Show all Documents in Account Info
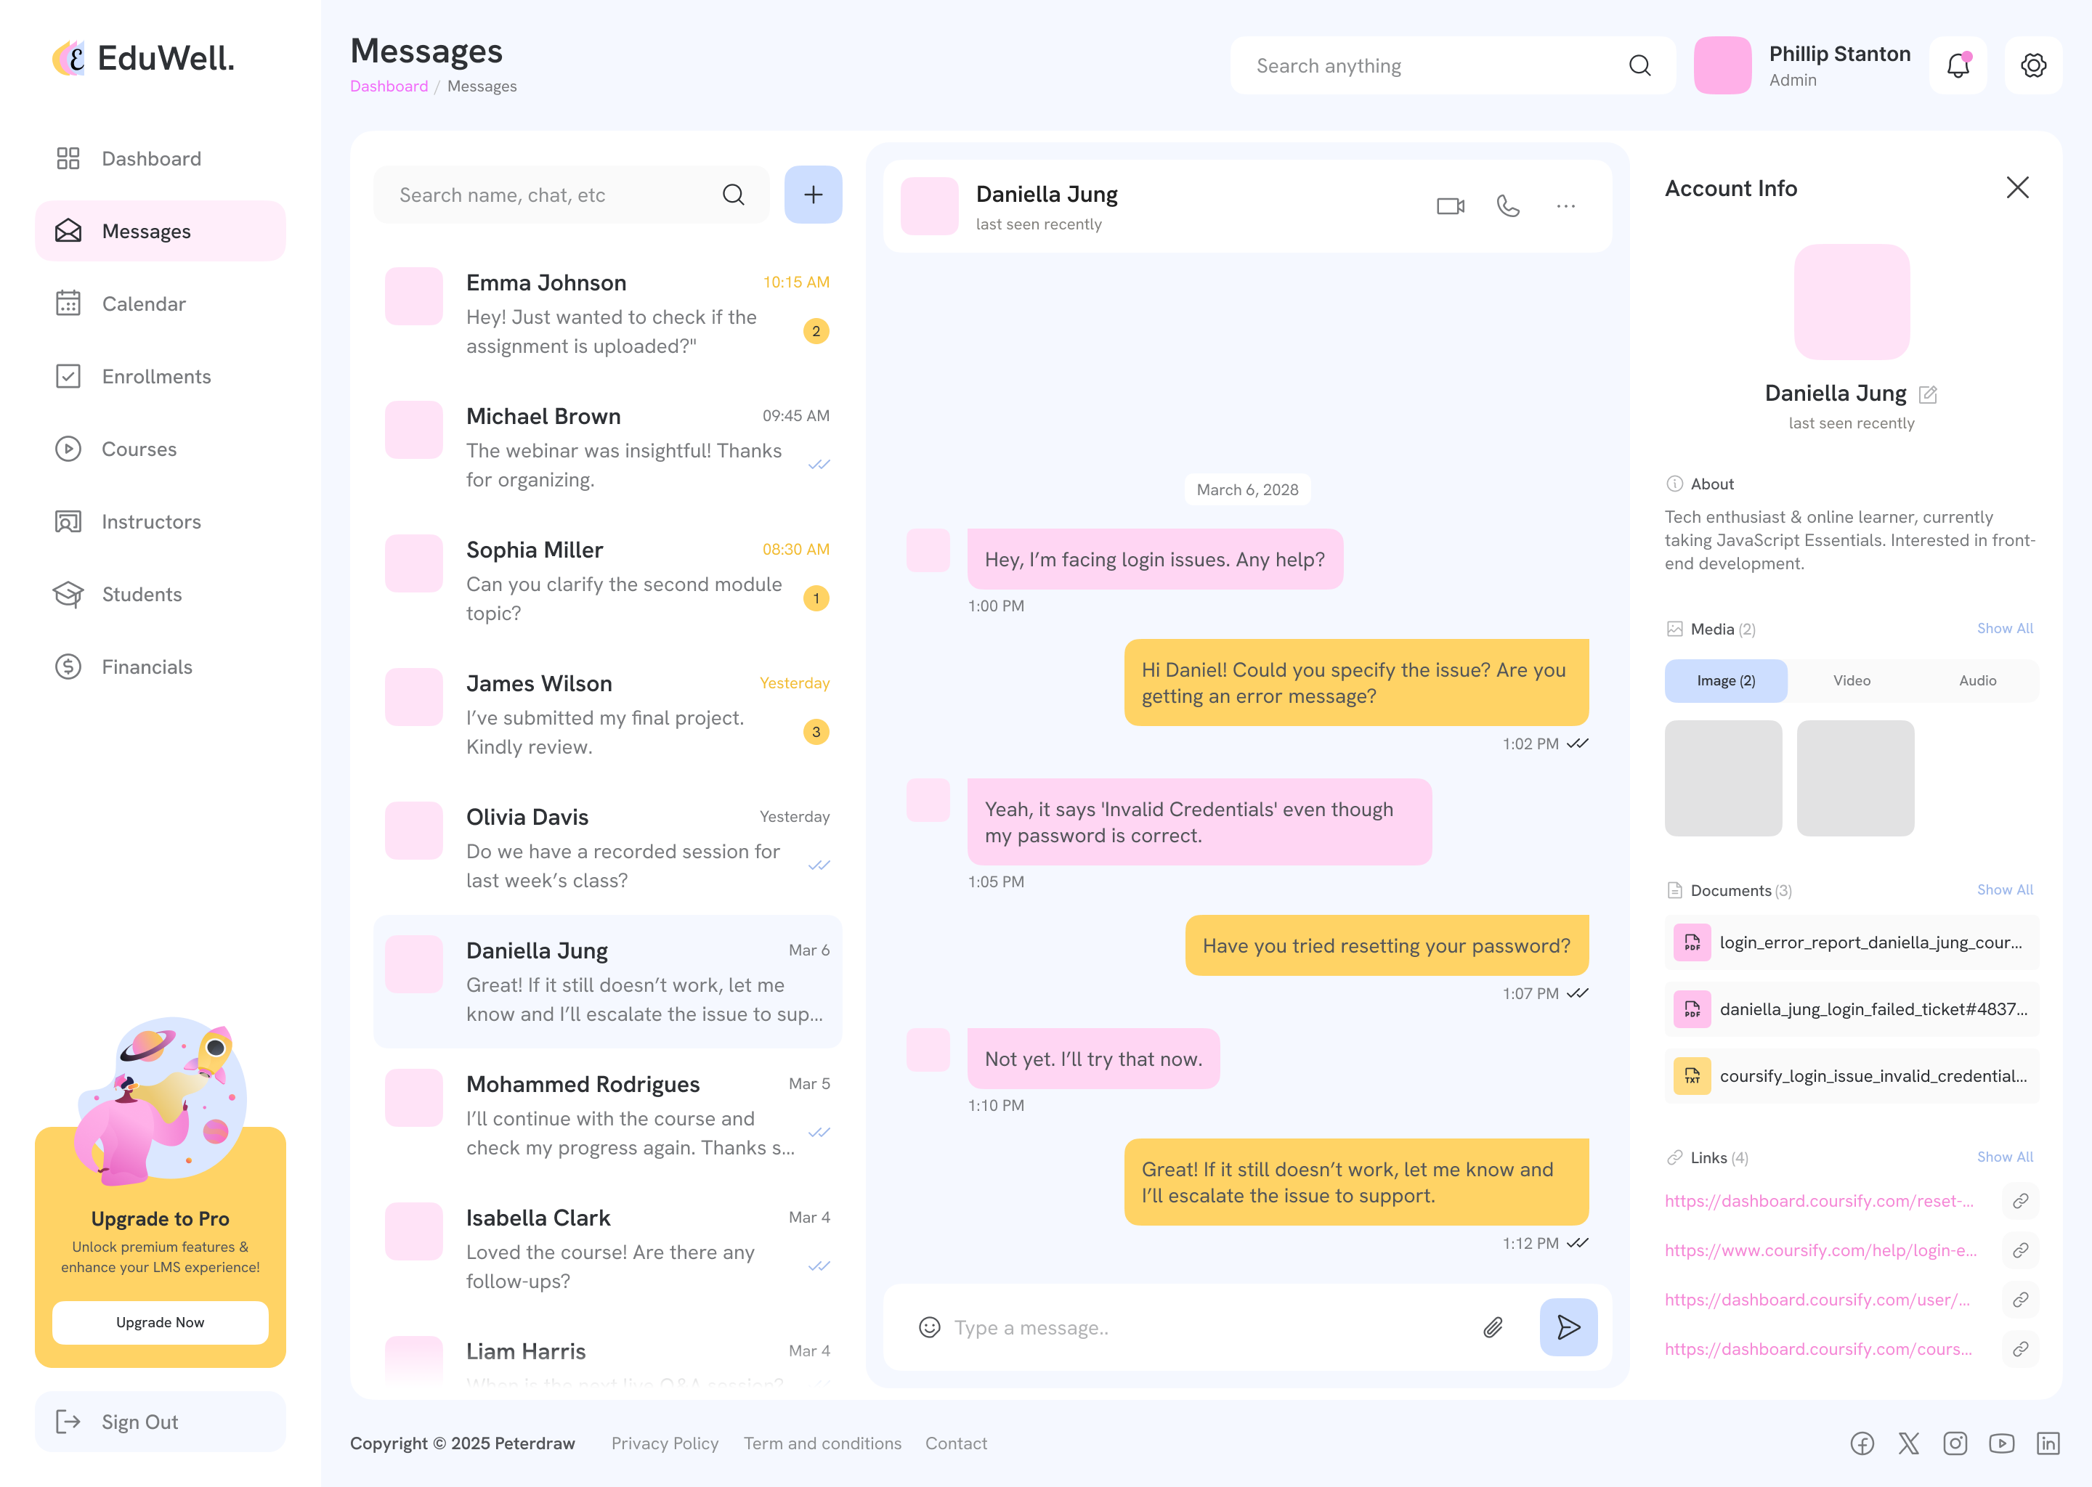 click(2004, 889)
